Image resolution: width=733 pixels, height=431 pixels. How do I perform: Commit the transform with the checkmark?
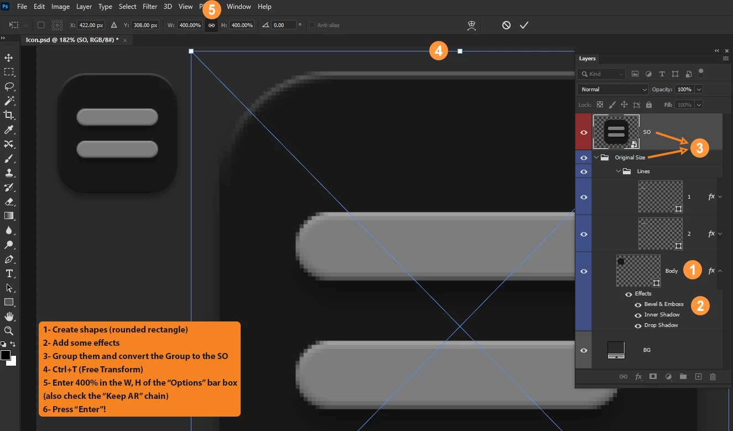tap(524, 25)
